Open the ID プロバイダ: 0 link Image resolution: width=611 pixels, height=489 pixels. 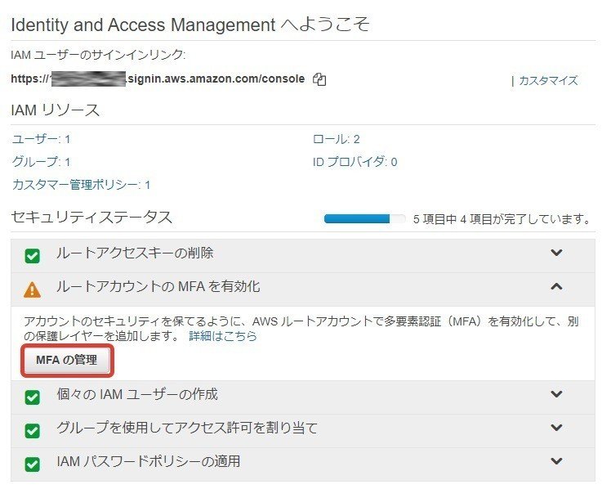[x=355, y=161]
